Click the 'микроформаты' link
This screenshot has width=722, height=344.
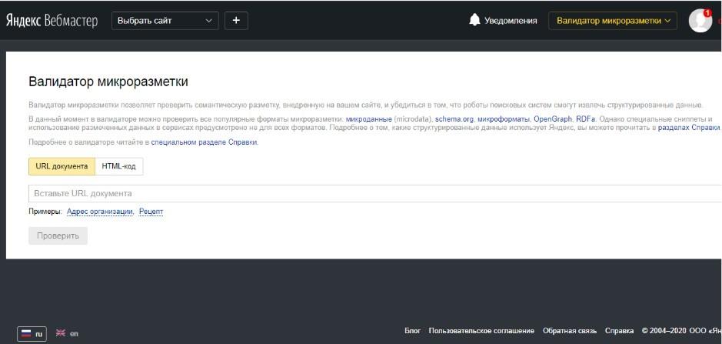503,119
